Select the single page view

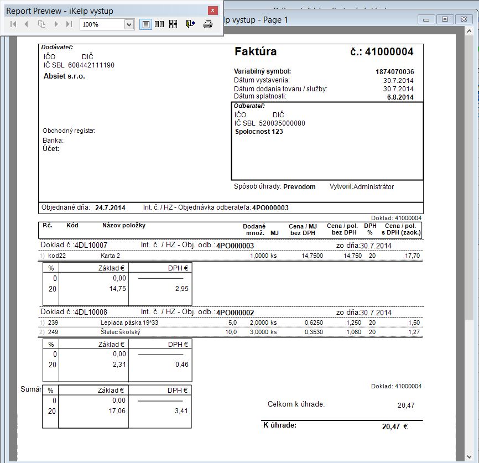tap(145, 24)
